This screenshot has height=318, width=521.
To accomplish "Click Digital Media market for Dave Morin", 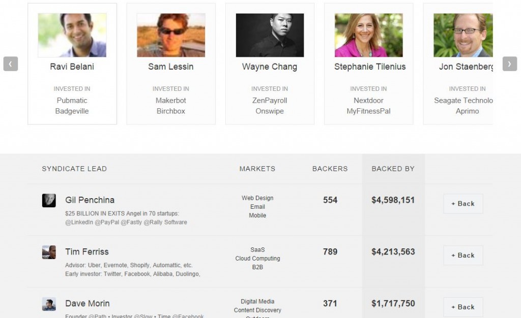I will [x=257, y=301].
